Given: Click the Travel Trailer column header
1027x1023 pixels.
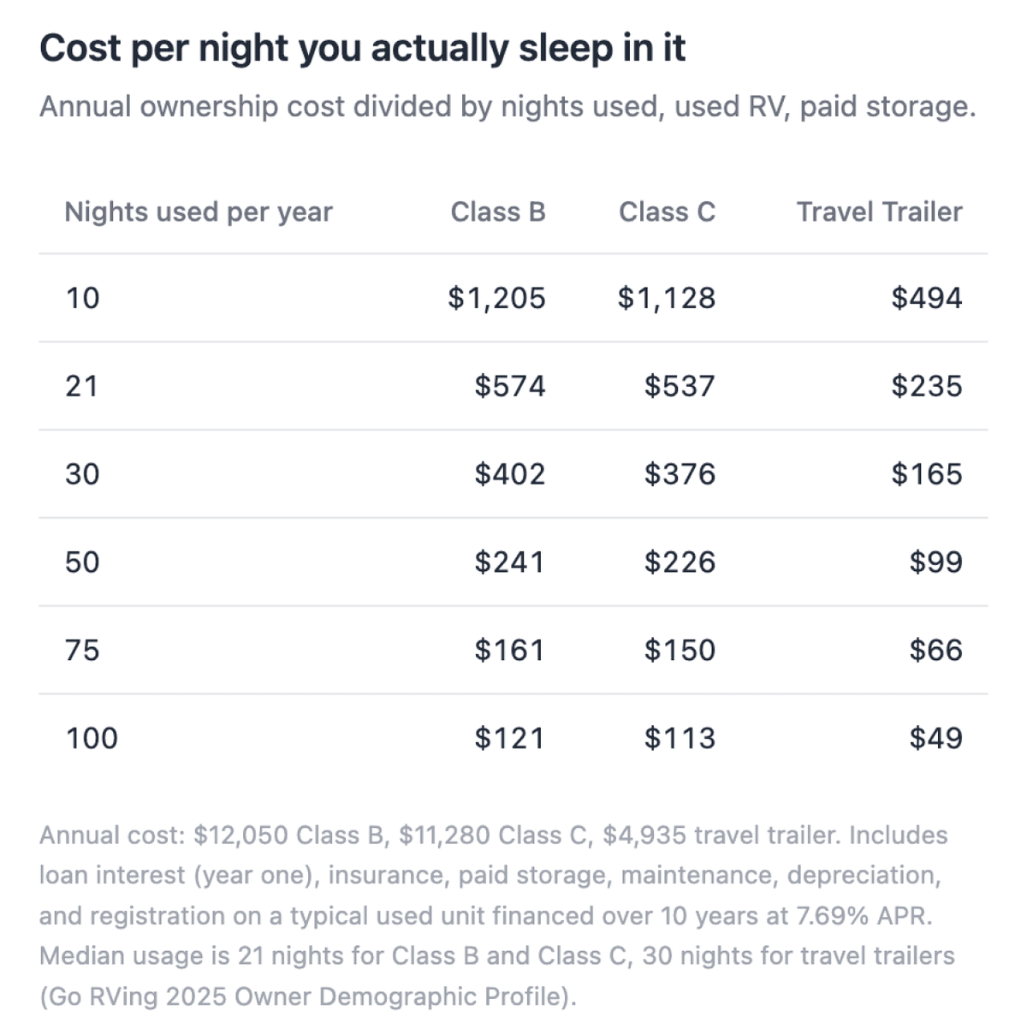Looking at the screenshot, I should (x=879, y=211).
